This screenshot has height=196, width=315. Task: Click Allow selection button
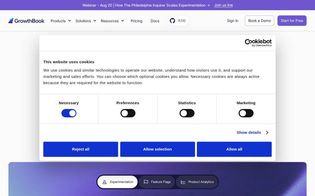(157, 149)
